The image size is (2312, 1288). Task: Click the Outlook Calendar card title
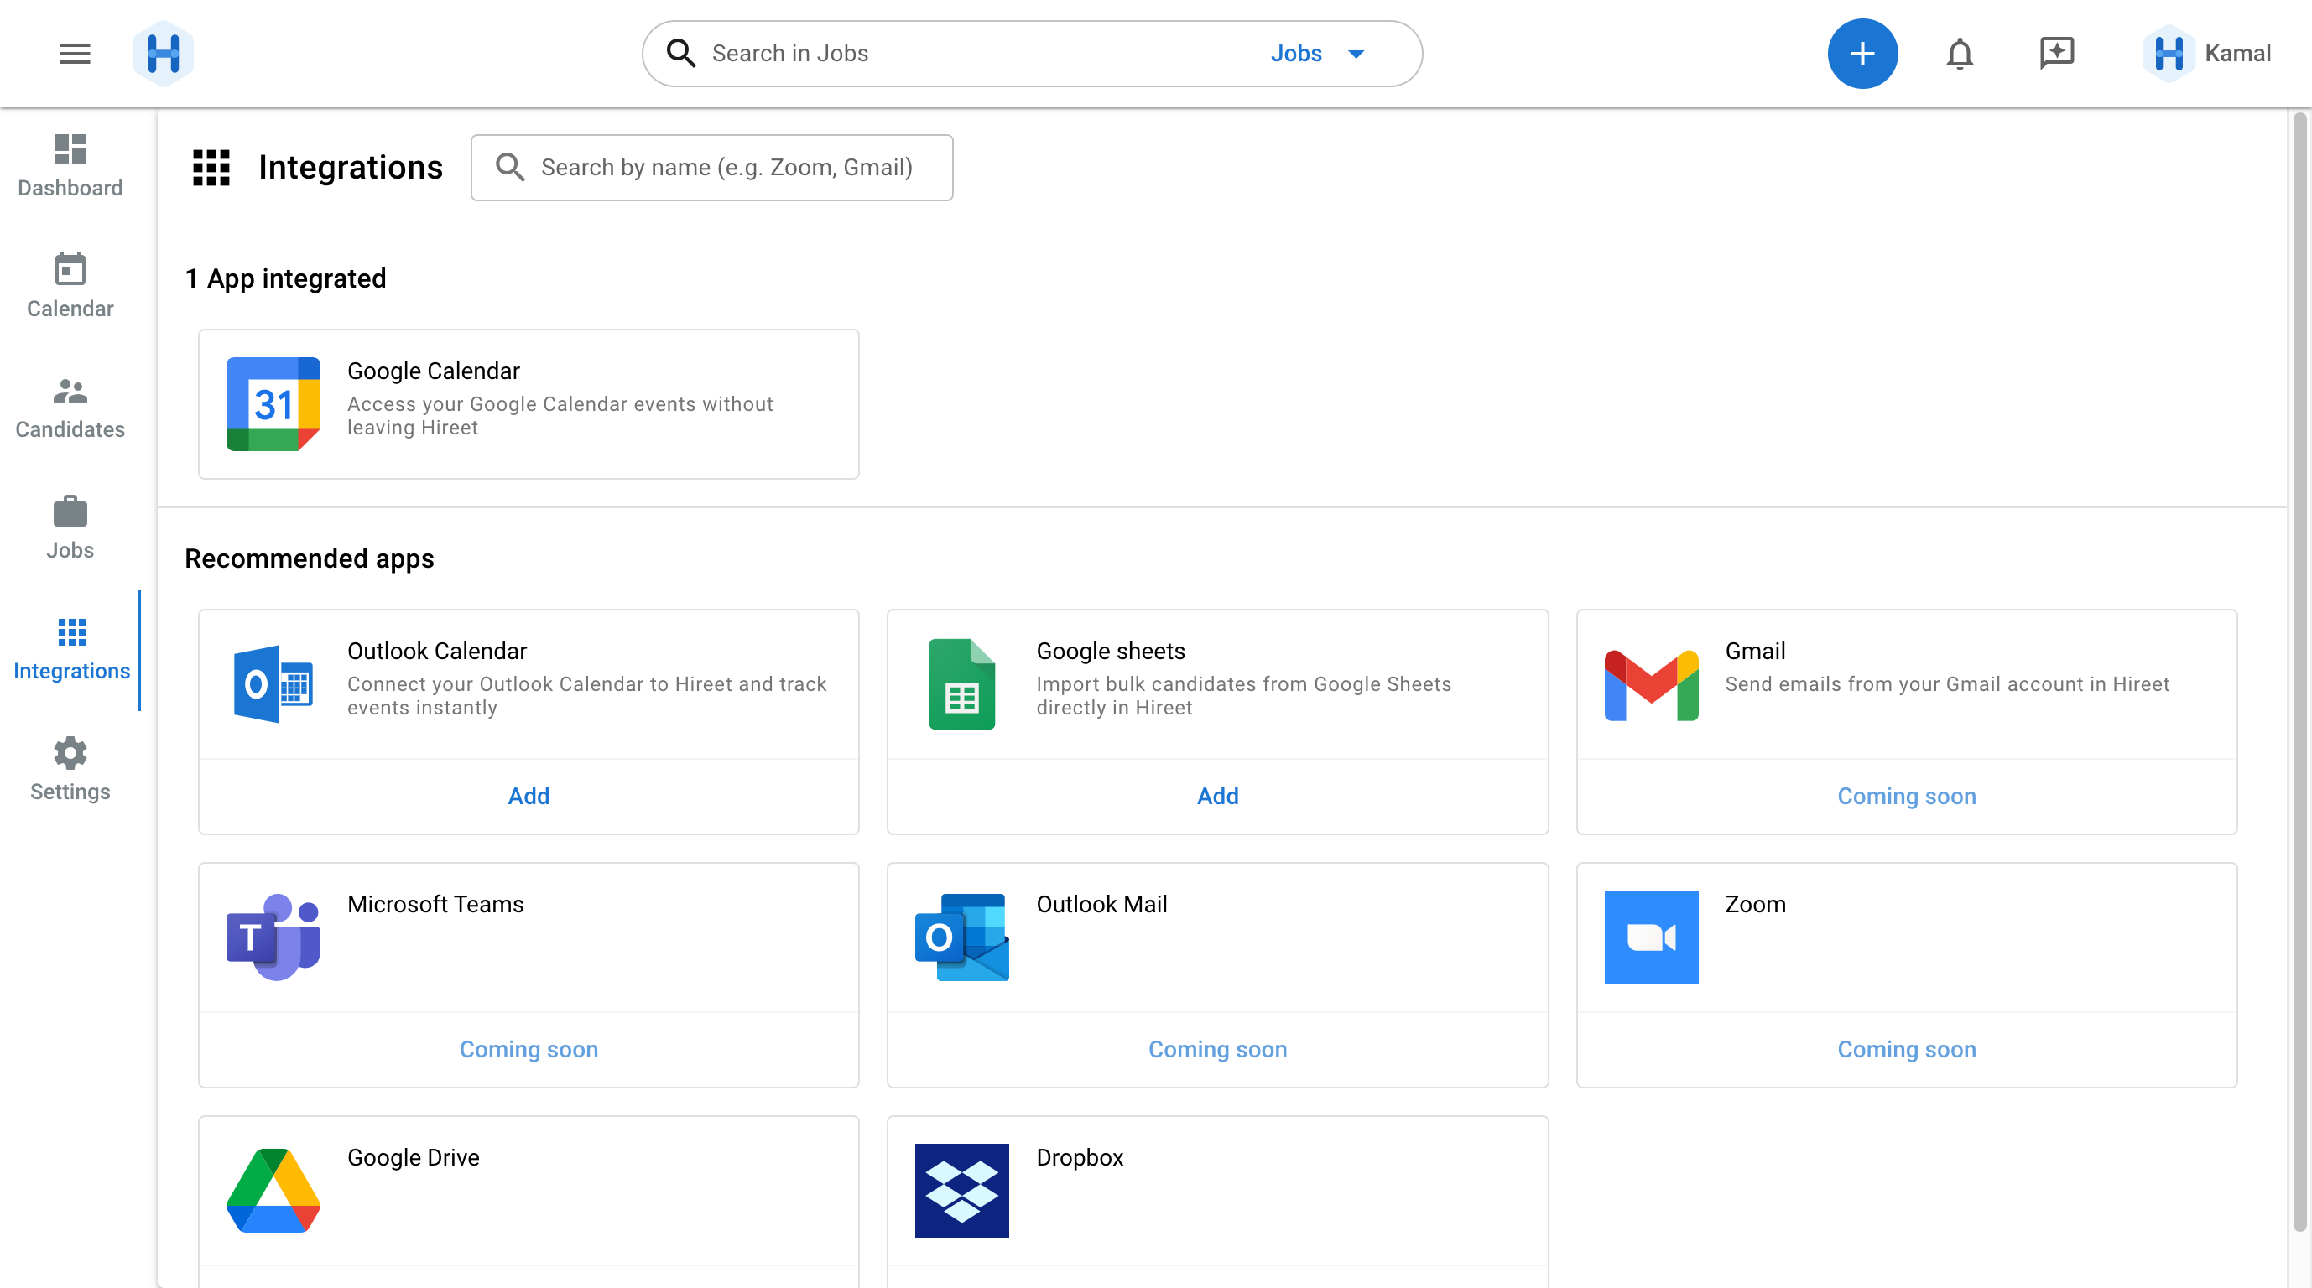pyautogui.click(x=437, y=652)
